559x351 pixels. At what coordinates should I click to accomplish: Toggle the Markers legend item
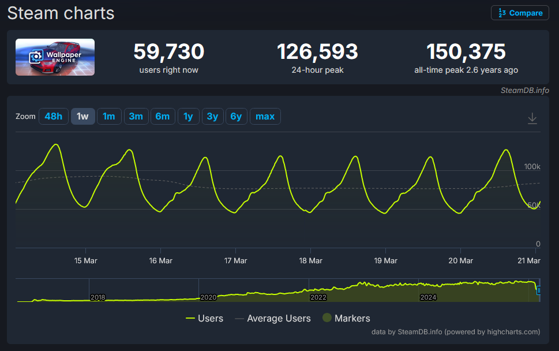coord(347,318)
